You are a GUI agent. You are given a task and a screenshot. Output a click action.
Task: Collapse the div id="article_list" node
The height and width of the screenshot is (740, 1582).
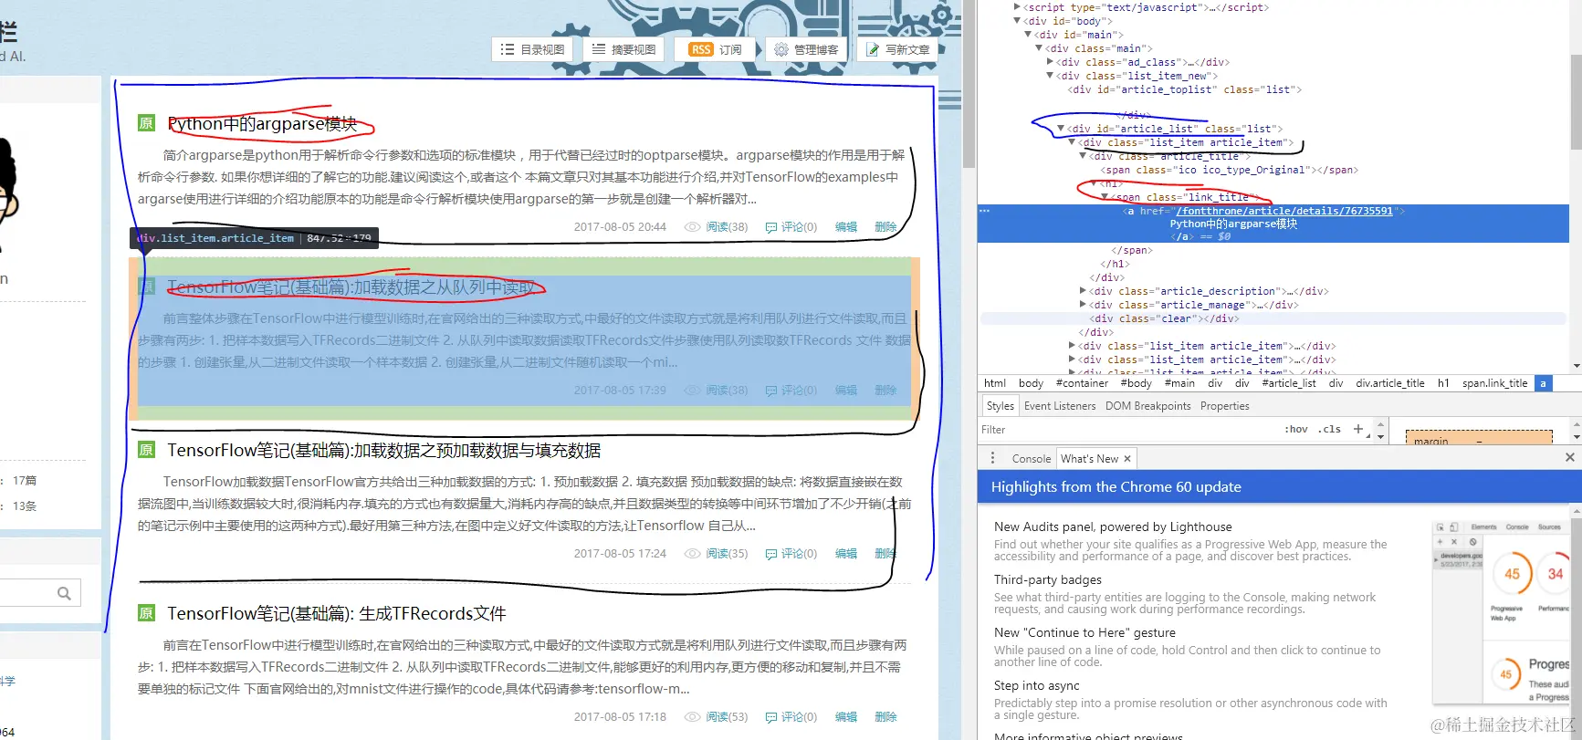coord(1061,129)
